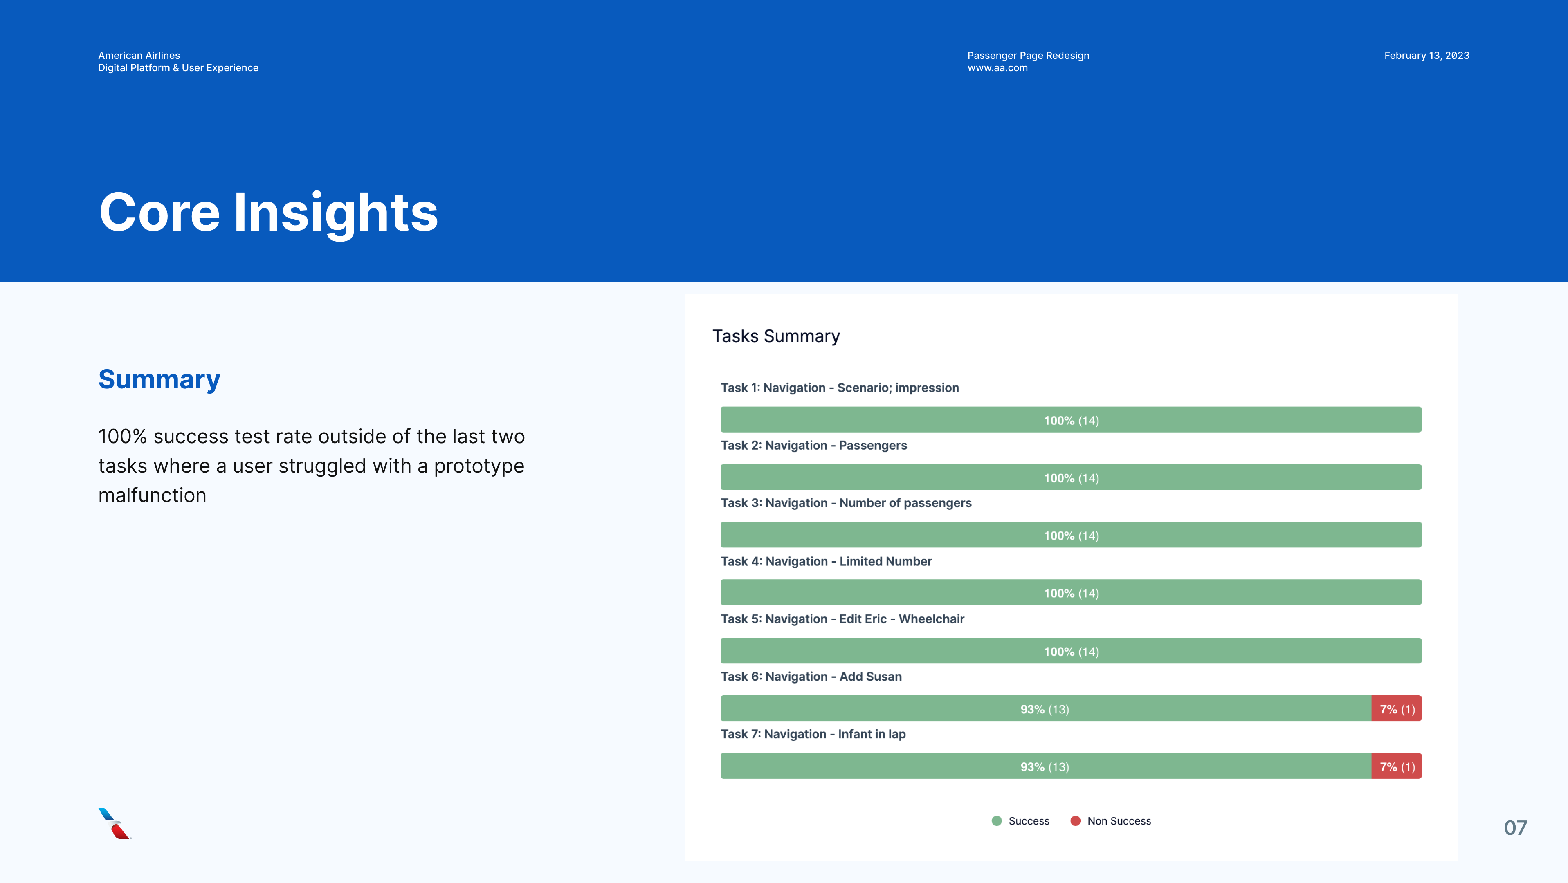Click the red Non Success legend dot
The height and width of the screenshot is (883, 1568).
(1076, 821)
